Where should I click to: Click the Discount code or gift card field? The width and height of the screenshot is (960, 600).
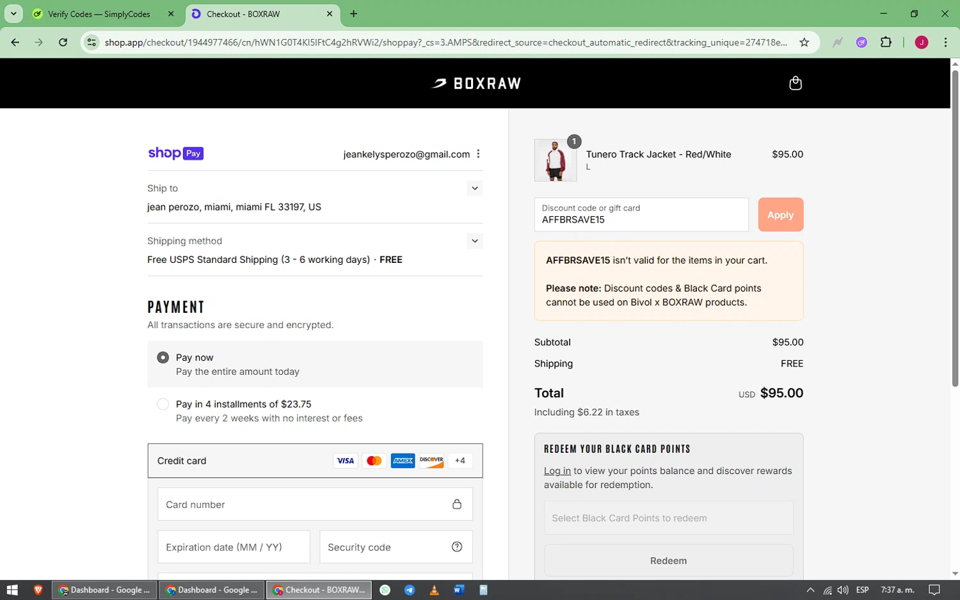[x=641, y=214]
